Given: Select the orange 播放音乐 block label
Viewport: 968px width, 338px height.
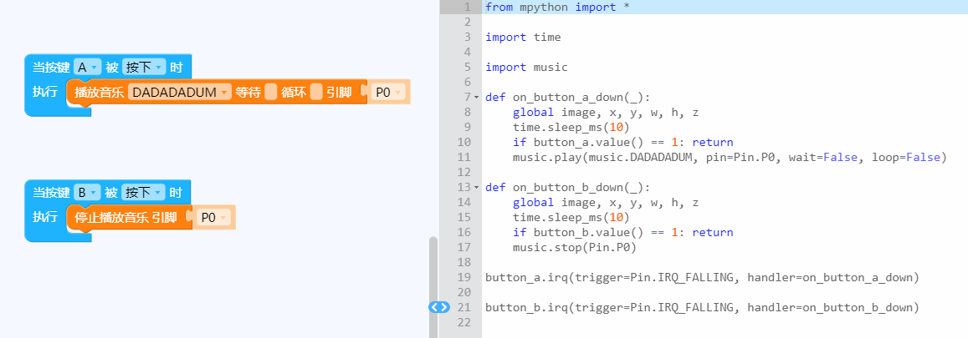Looking at the screenshot, I should (x=98, y=93).
